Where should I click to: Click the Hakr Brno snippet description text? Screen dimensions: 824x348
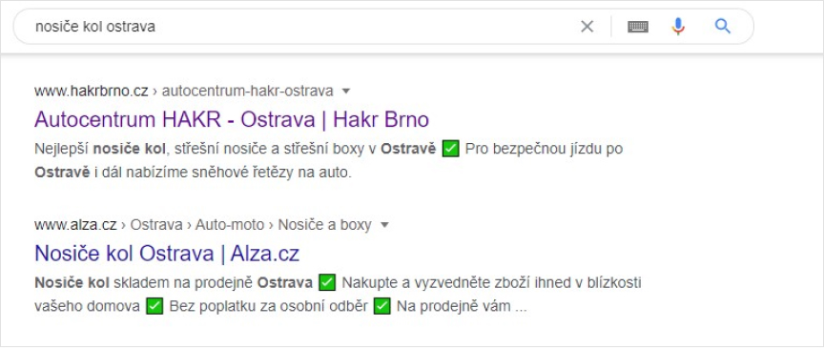pyautogui.click(x=329, y=161)
